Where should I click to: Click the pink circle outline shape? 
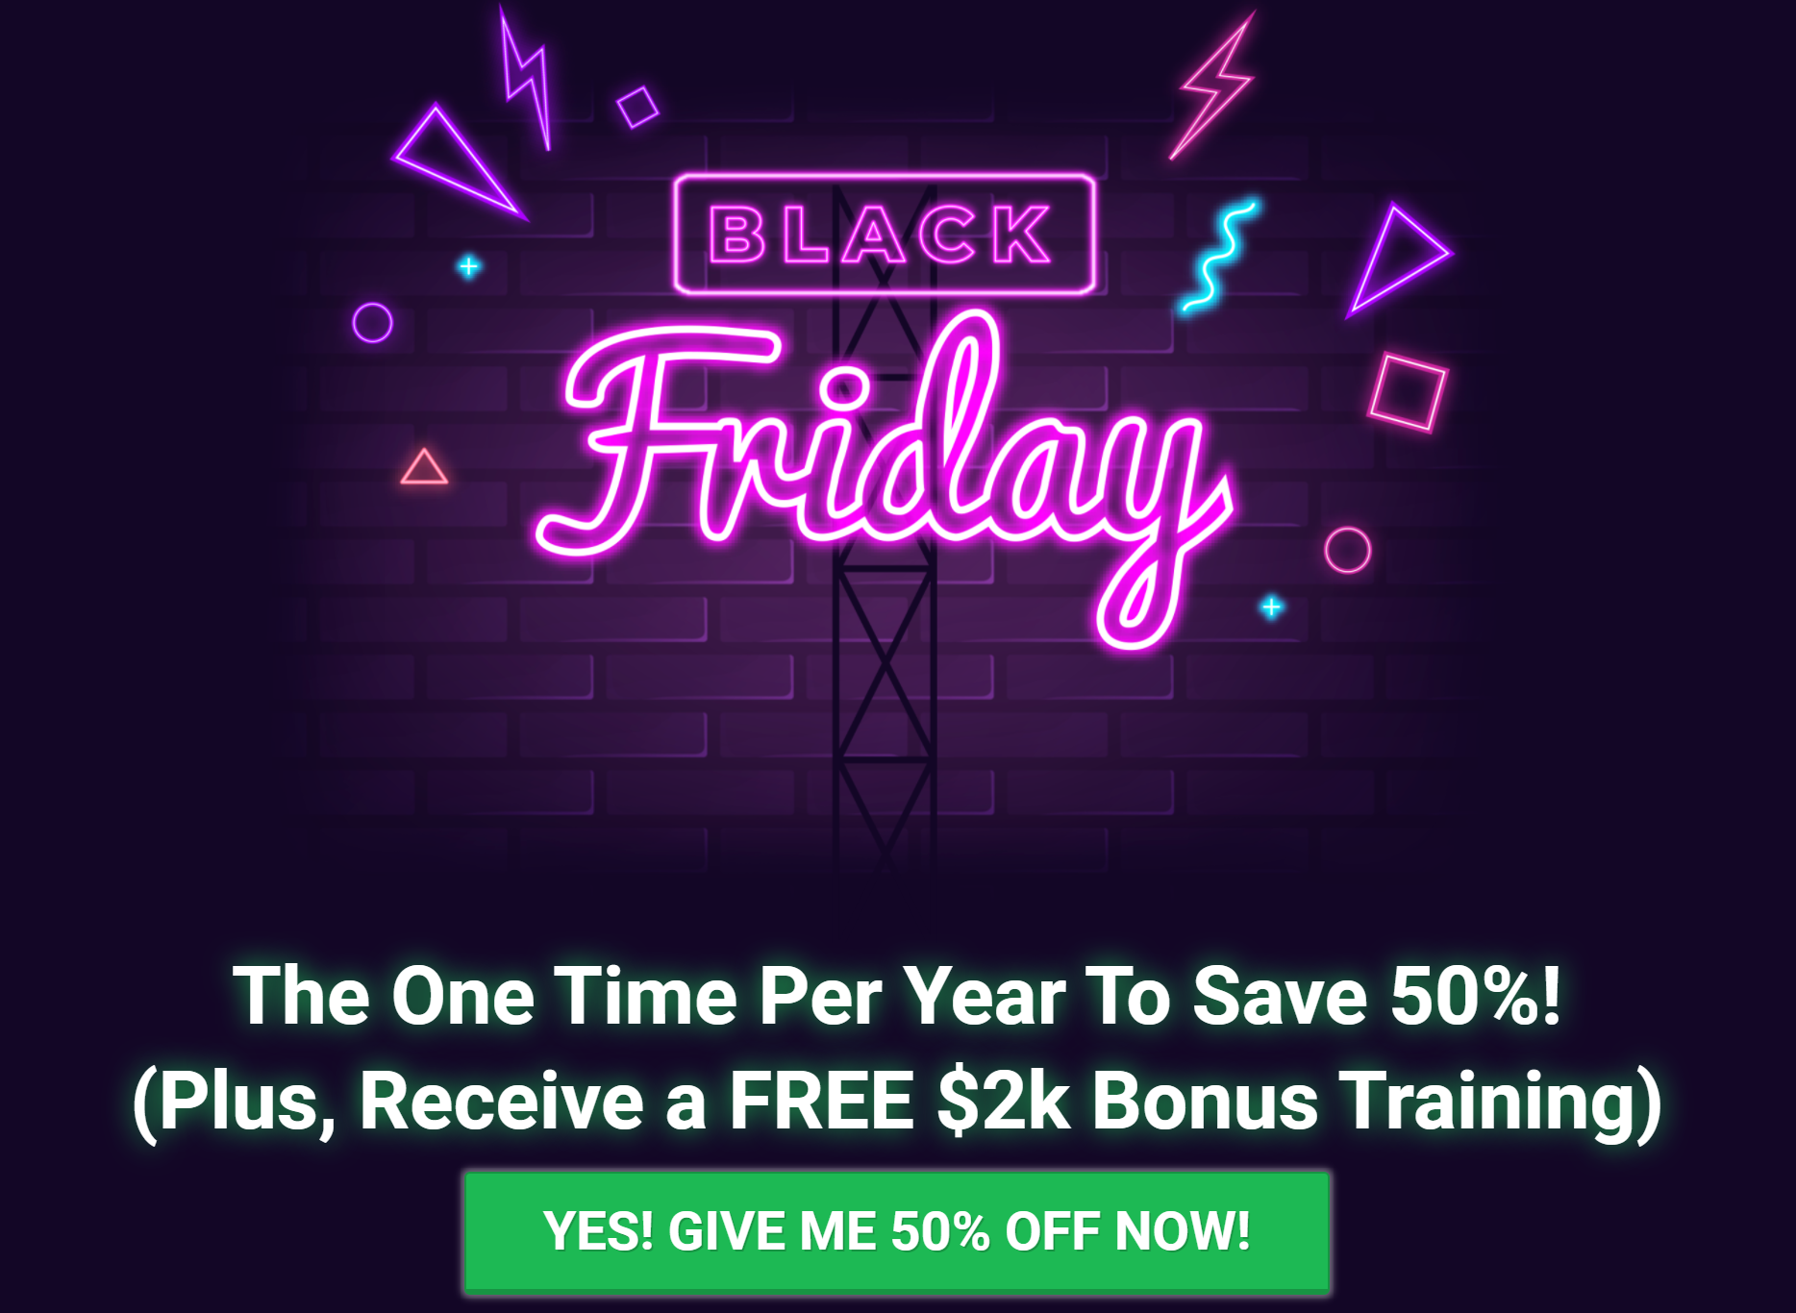1349,550
